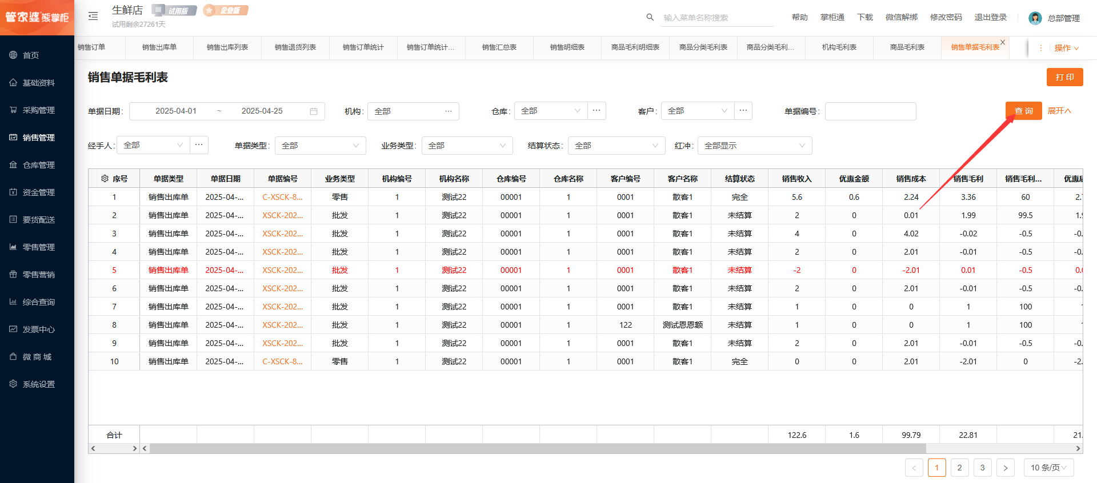Click the 查询 button
The width and height of the screenshot is (1097, 483).
(x=1024, y=111)
